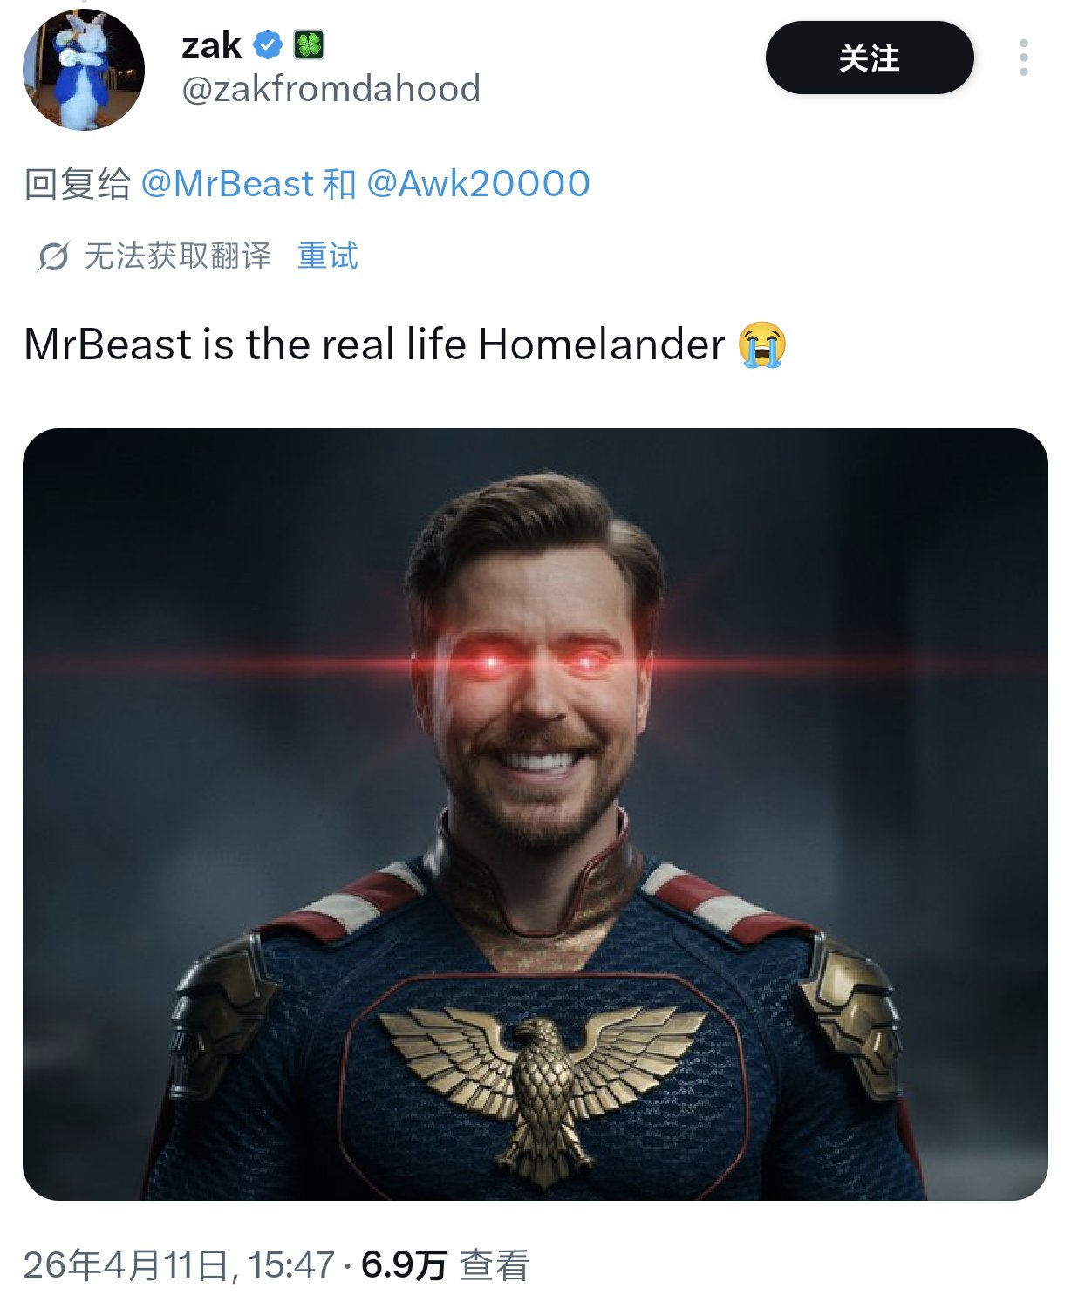Follow zak with the 关注 button
The height and width of the screenshot is (1295, 1085).
(870, 58)
